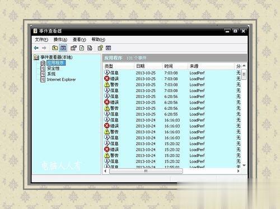The image size is (280, 209).
Task: Open the 操作(A) menu
Action: [x=60, y=40]
